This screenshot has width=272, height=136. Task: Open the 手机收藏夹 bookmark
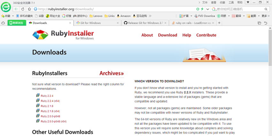click(25, 16)
